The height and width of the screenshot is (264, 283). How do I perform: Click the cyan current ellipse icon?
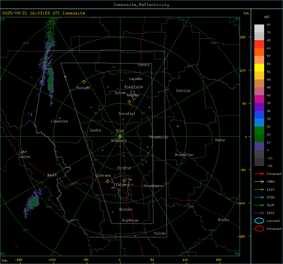[x=259, y=221]
